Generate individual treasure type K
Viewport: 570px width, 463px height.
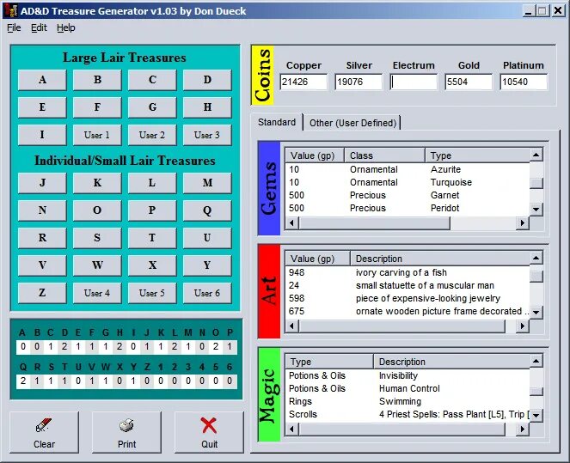pyautogui.click(x=97, y=183)
